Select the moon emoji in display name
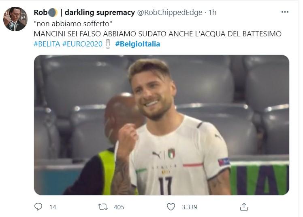This screenshot has width=303, height=217. (x=53, y=13)
